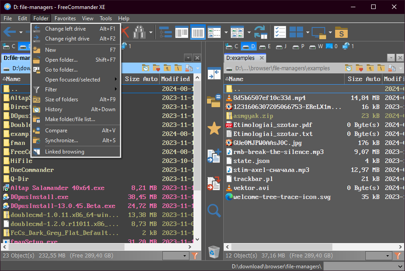Click the star favorites icon in middle bar
Viewport: 405px width, 271px height.
click(214, 129)
